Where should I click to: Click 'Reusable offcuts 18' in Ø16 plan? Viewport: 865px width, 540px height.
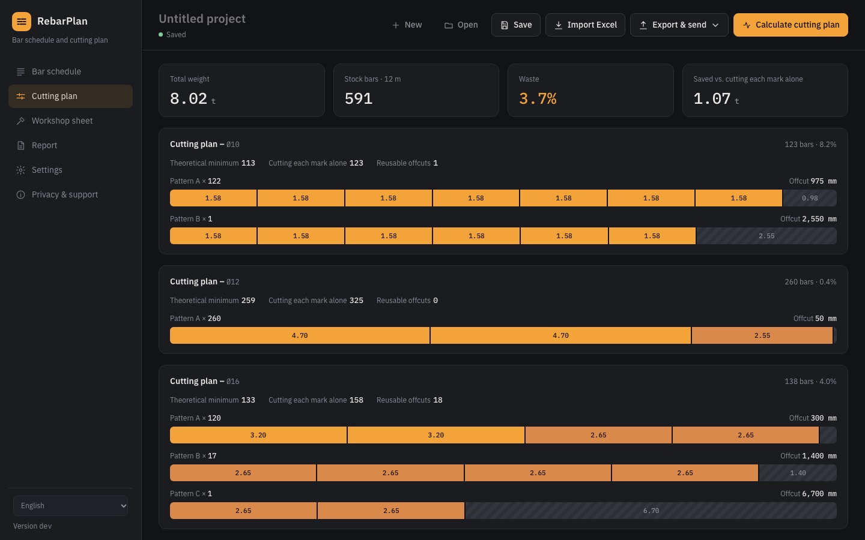(410, 400)
